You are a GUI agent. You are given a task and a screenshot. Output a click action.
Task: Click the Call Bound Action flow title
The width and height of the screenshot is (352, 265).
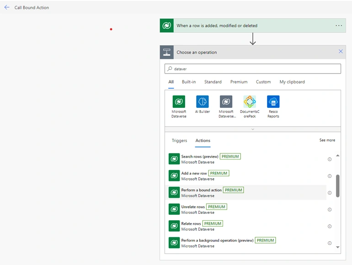click(32, 8)
